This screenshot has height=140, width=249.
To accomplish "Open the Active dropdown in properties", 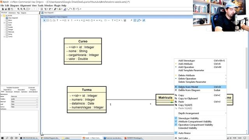I will click(25, 107).
